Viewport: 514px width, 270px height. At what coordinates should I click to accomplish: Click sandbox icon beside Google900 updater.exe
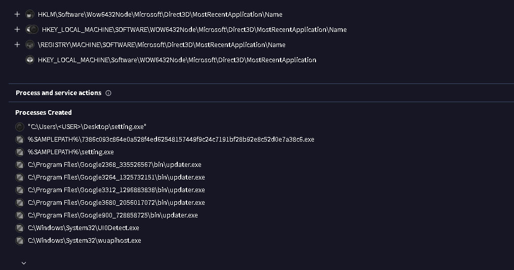(x=20, y=215)
